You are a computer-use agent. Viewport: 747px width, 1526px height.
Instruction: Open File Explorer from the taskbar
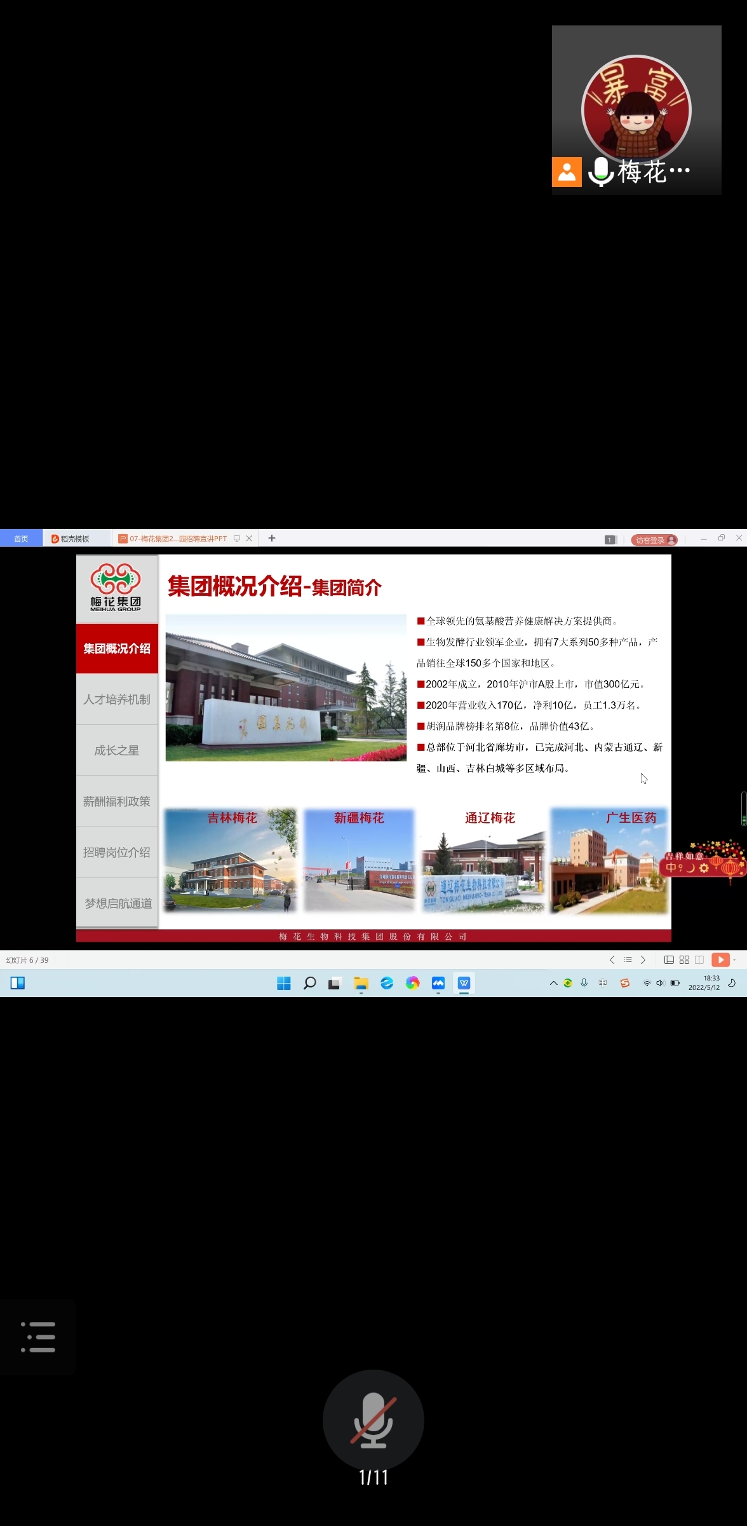pos(361,983)
